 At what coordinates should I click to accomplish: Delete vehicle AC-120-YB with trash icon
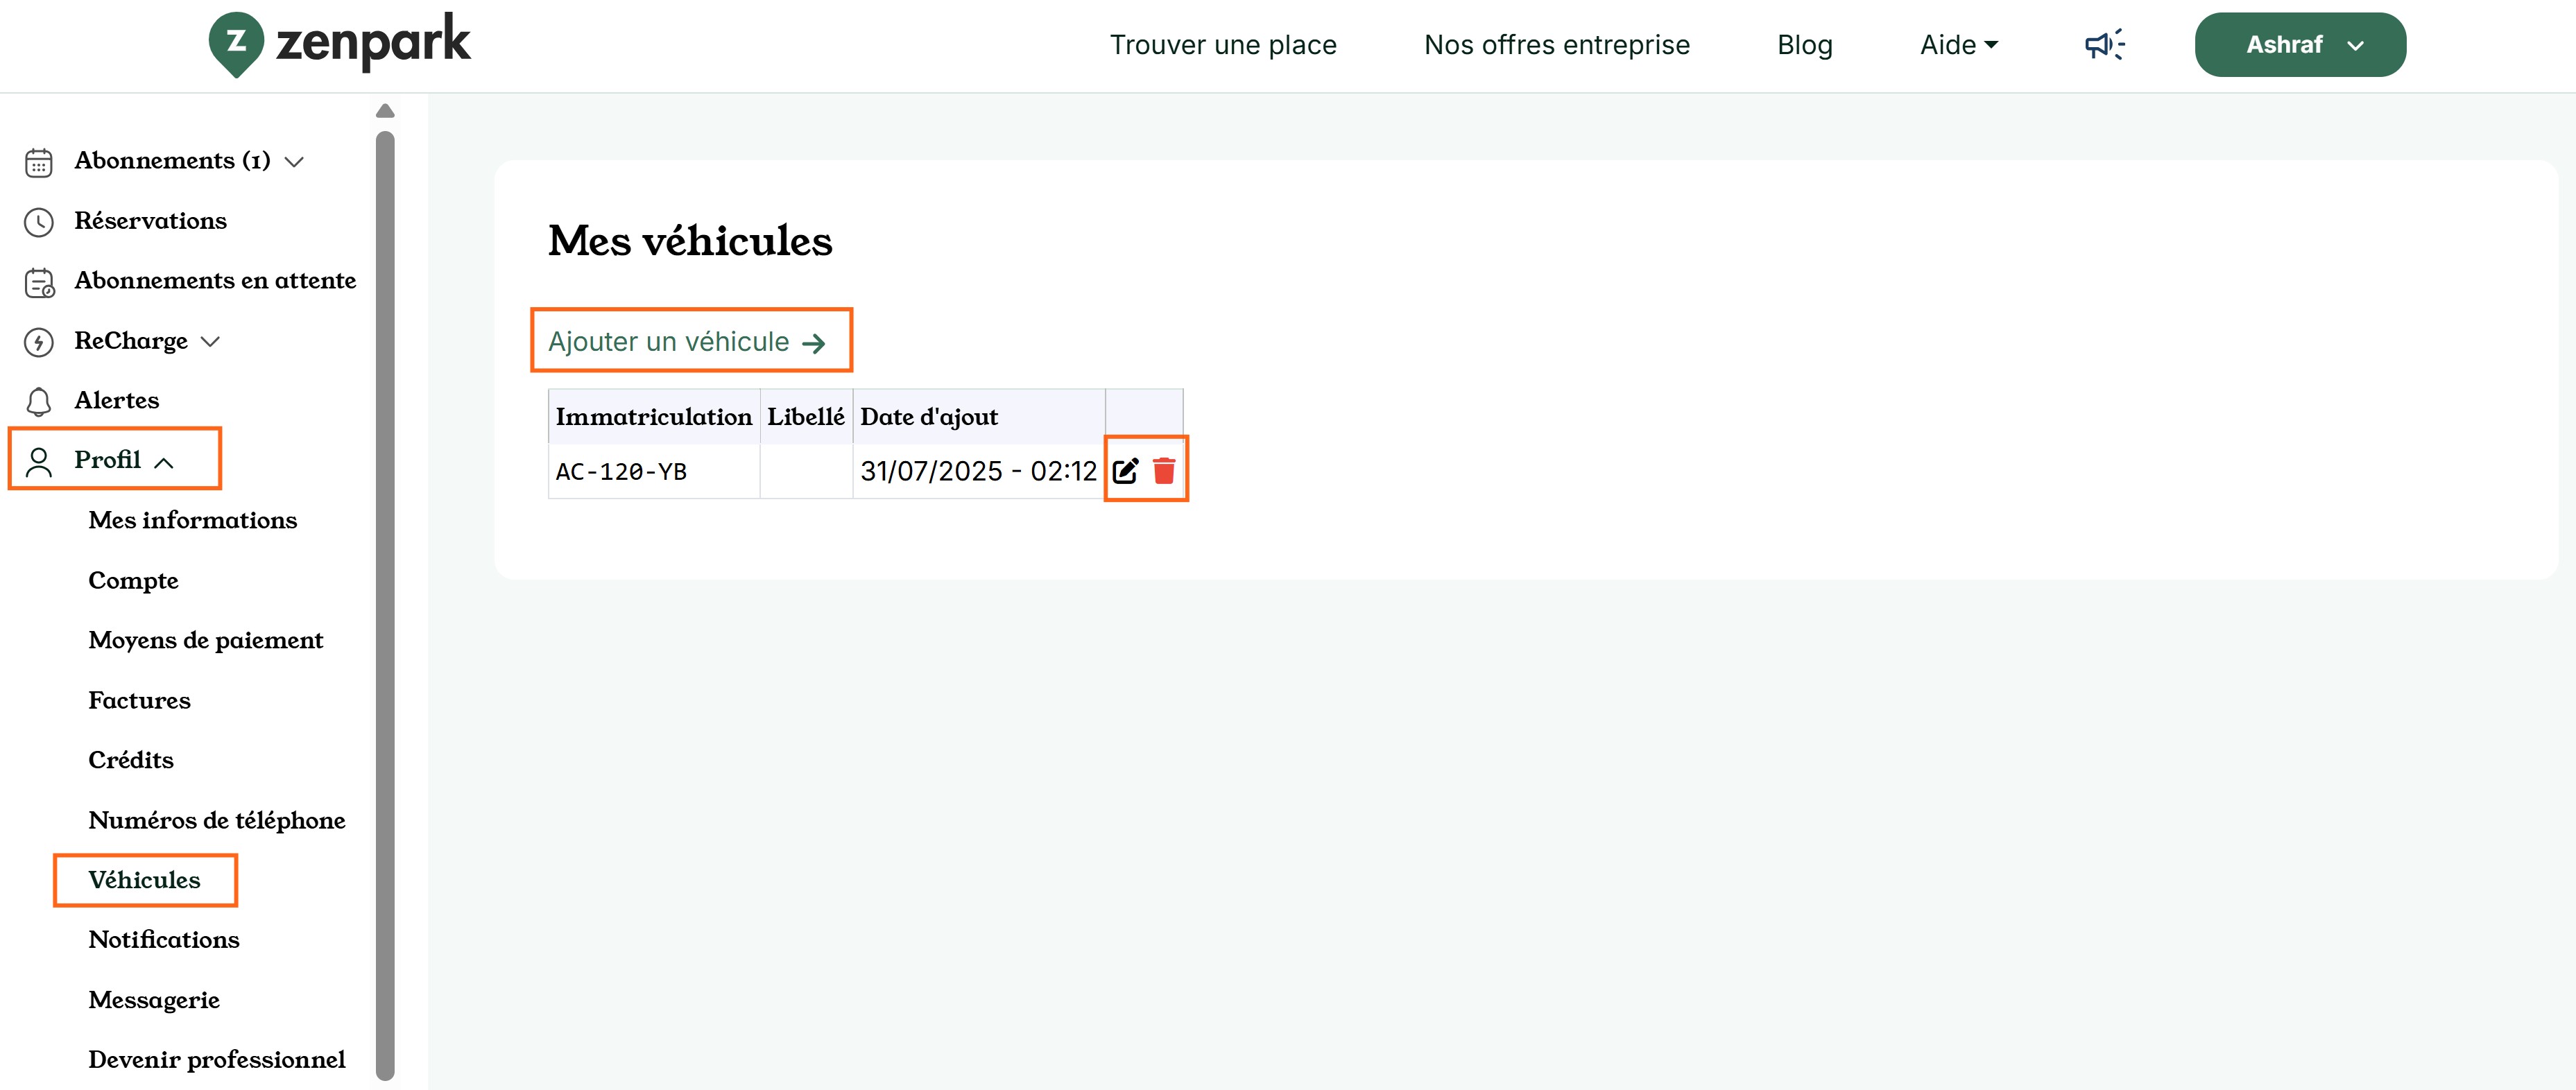[1163, 470]
